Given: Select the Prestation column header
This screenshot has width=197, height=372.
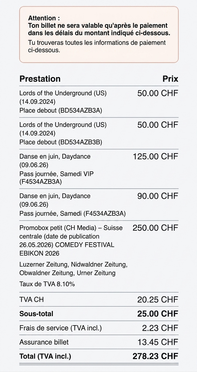Looking at the screenshot, I should [x=40, y=78].
